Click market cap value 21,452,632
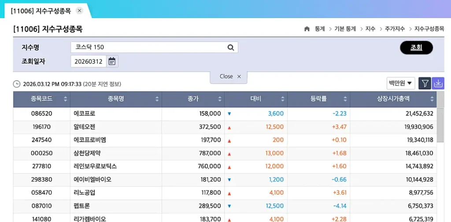The width and height of the screenshot is (451, 222). tap(419, 114)
